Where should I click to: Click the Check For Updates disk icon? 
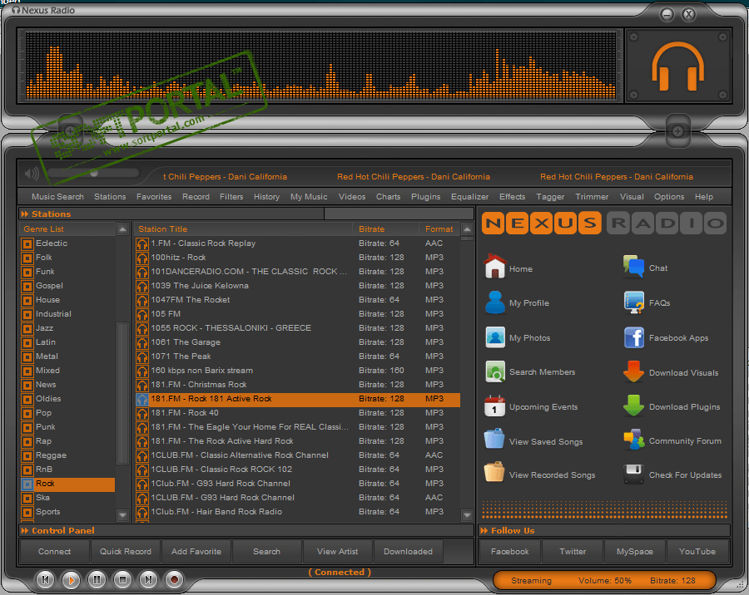[x=633, y=474]
